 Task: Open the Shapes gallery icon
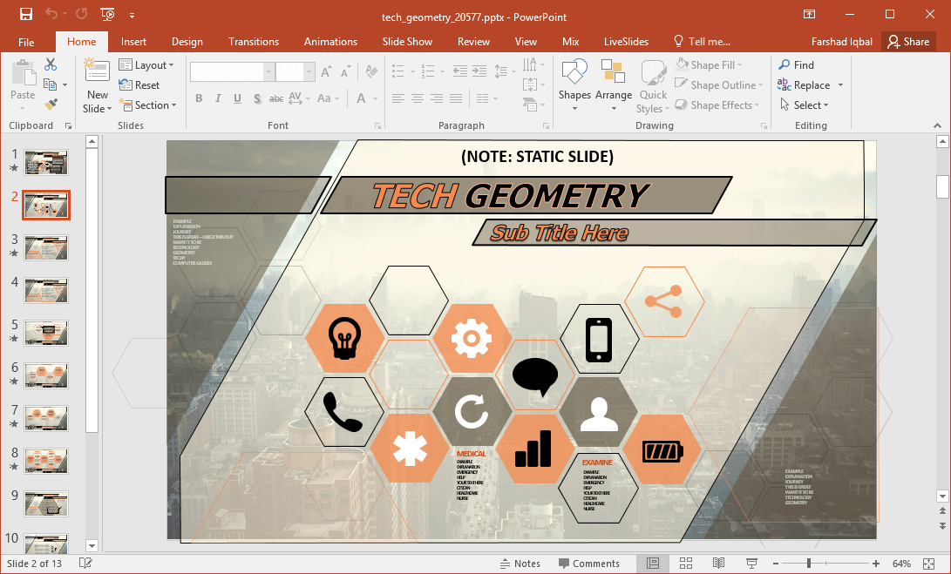574,71
